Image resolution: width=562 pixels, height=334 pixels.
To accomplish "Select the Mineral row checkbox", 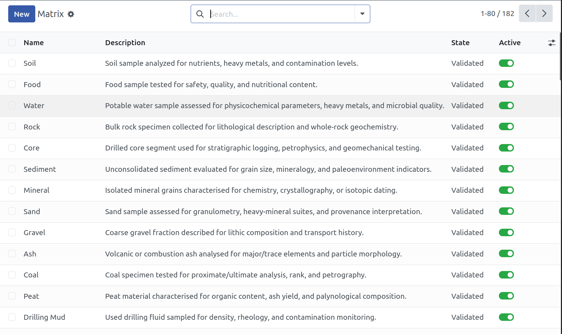I will [12, 190].
